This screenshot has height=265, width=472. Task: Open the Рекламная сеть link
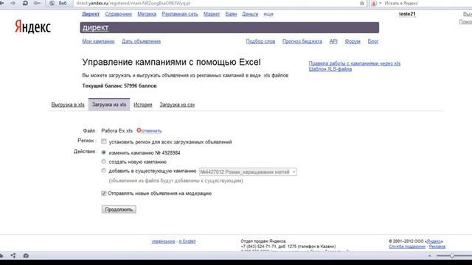point(180,14)
